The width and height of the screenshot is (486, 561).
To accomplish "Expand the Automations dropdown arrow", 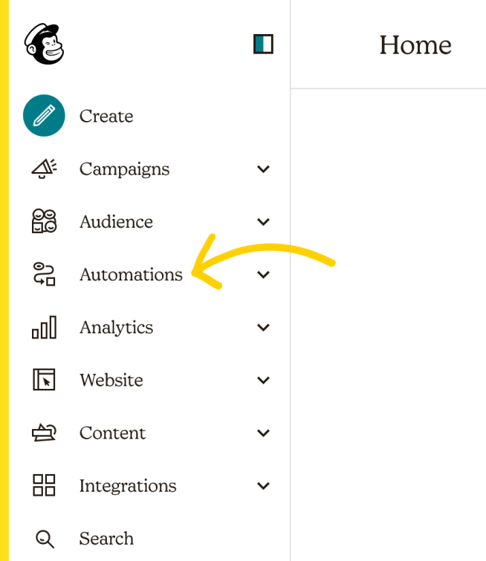I will 263,275.
